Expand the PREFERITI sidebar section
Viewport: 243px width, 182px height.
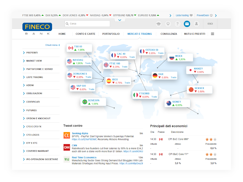pyautogui.click(x=41, y=53)
